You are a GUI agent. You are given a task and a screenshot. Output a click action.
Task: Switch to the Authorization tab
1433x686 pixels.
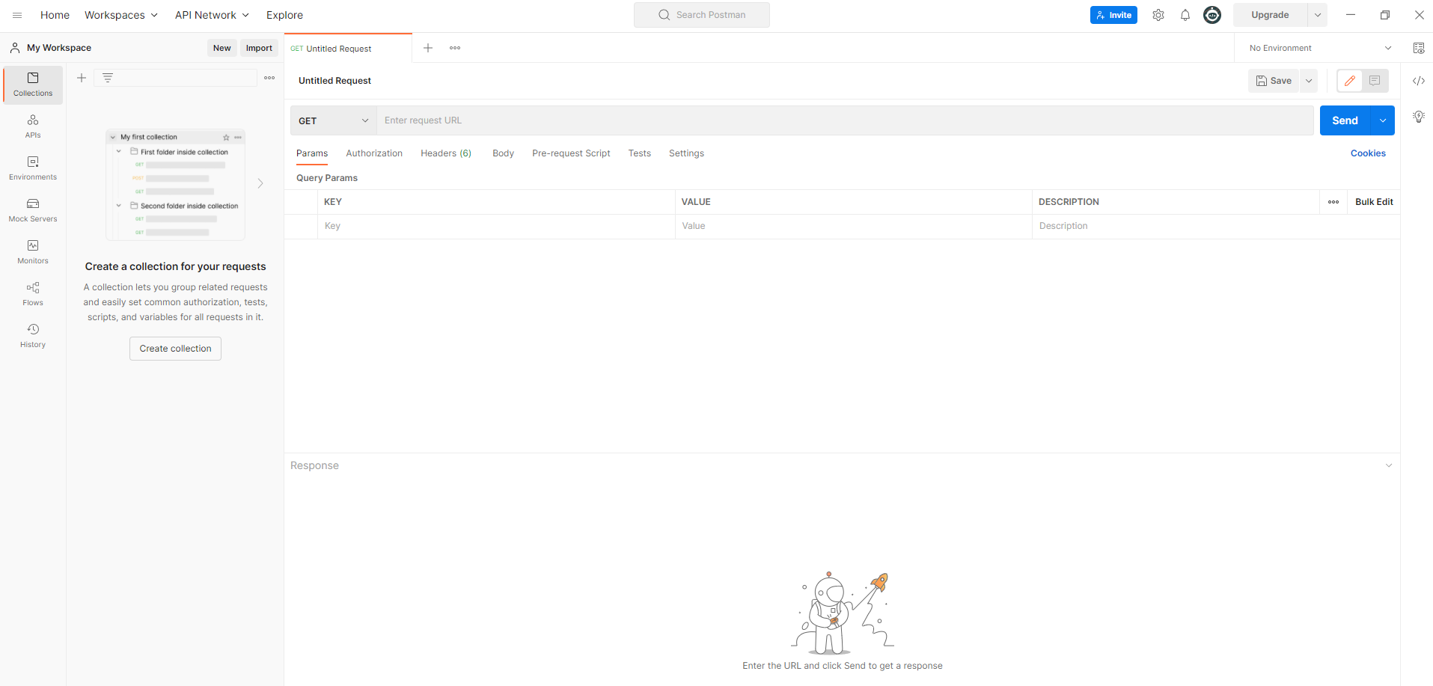coord(374,153)
